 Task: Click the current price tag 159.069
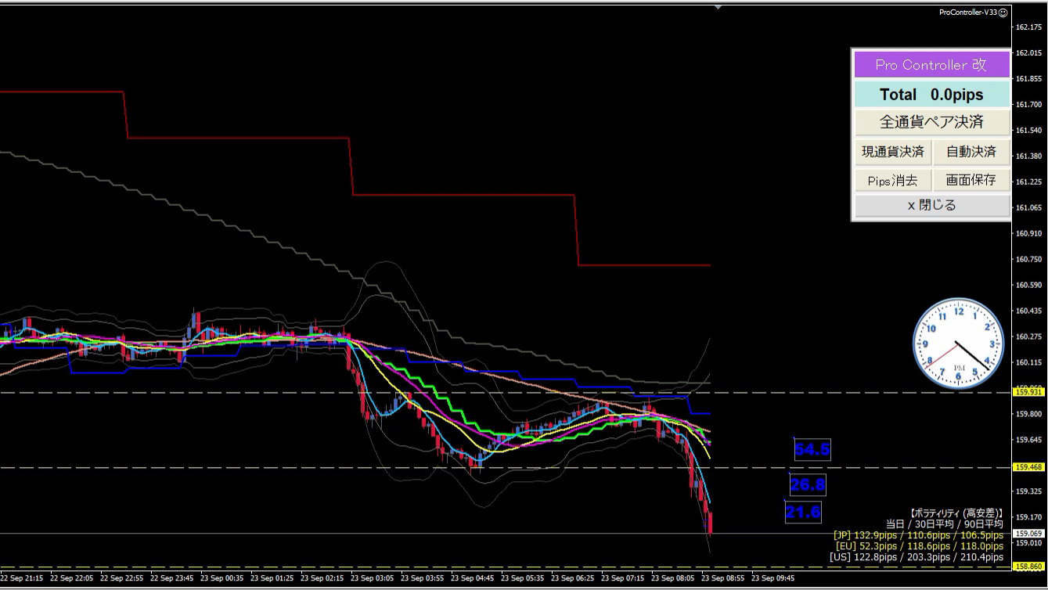(1029, 534)
